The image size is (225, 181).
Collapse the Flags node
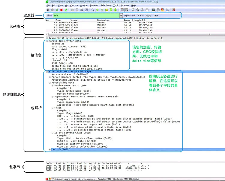tap(52, 108)
